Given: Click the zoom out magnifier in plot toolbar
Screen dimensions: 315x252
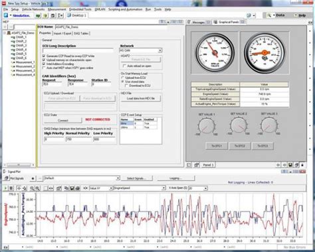Looking at the screenshot, I should click(x=32, y=188).
